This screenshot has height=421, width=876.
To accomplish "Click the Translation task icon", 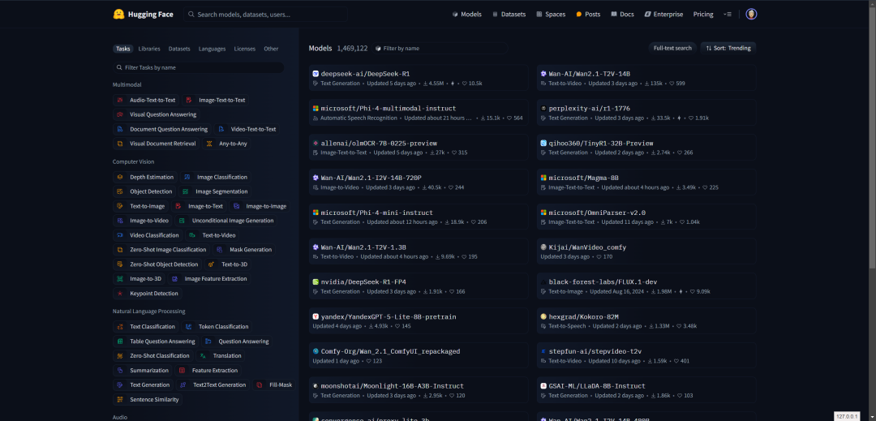I will click(x=203, y=355).
